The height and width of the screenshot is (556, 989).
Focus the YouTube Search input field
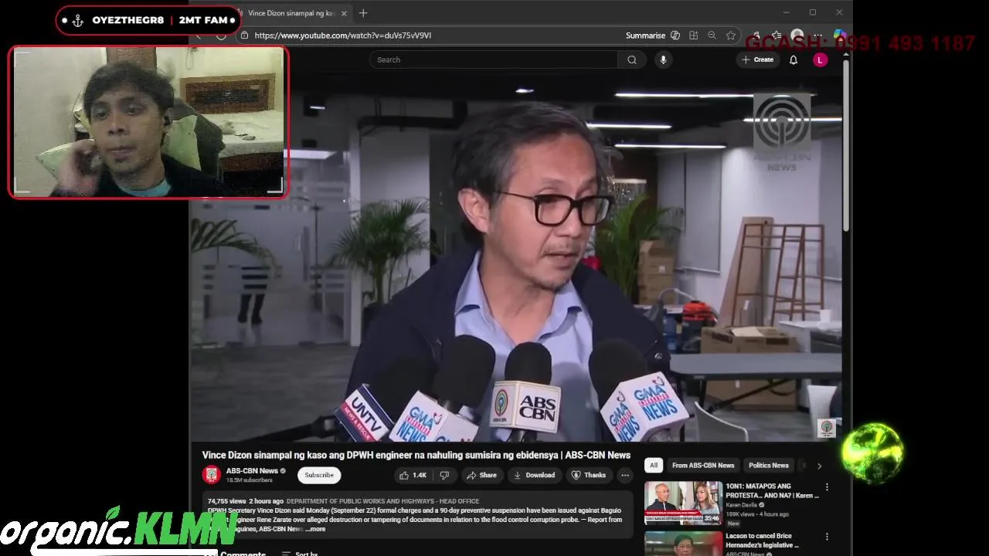coord(494,59)
